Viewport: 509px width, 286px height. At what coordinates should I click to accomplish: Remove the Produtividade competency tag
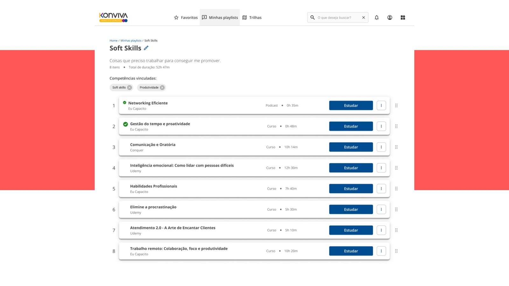point(162,88)
